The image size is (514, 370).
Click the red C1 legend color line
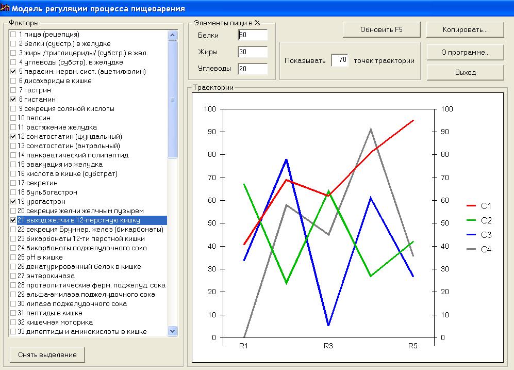pyautogui.click(x=471, y=206)
